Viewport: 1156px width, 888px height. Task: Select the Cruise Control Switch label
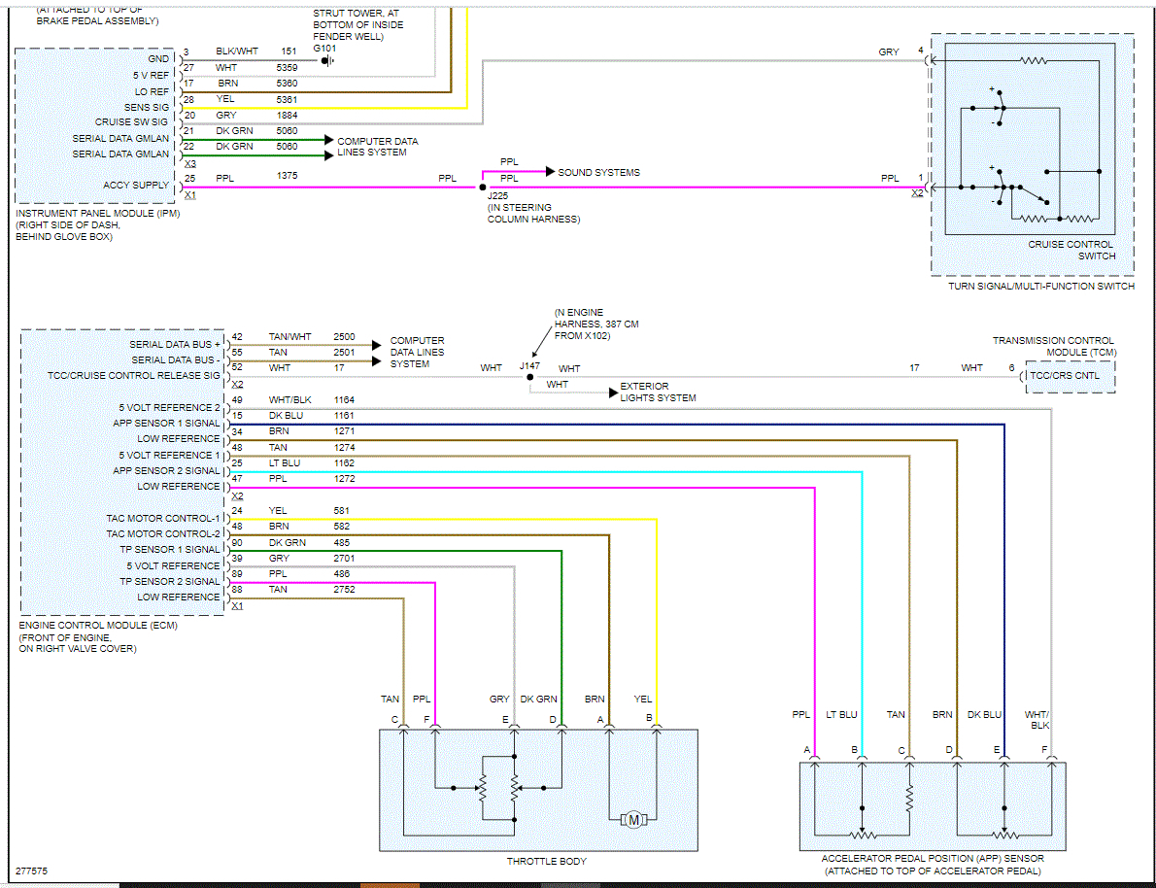(x=1071, y=250)
